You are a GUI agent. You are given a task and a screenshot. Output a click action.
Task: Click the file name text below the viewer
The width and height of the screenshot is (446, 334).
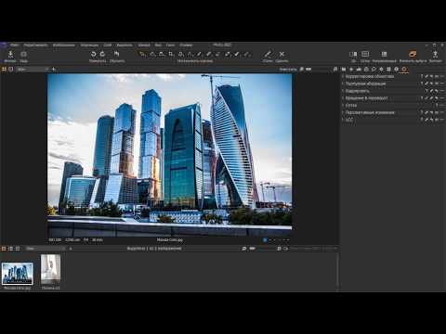pos(170,240)
